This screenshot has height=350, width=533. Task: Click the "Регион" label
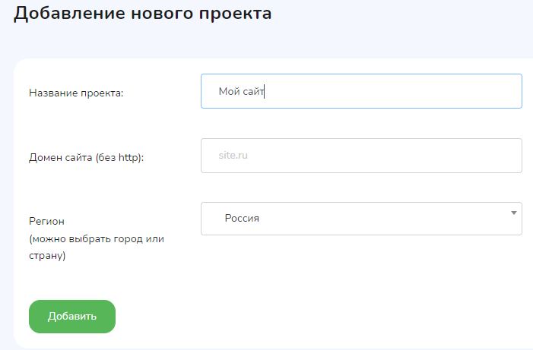pyautogui.click(x=46, y=221)
